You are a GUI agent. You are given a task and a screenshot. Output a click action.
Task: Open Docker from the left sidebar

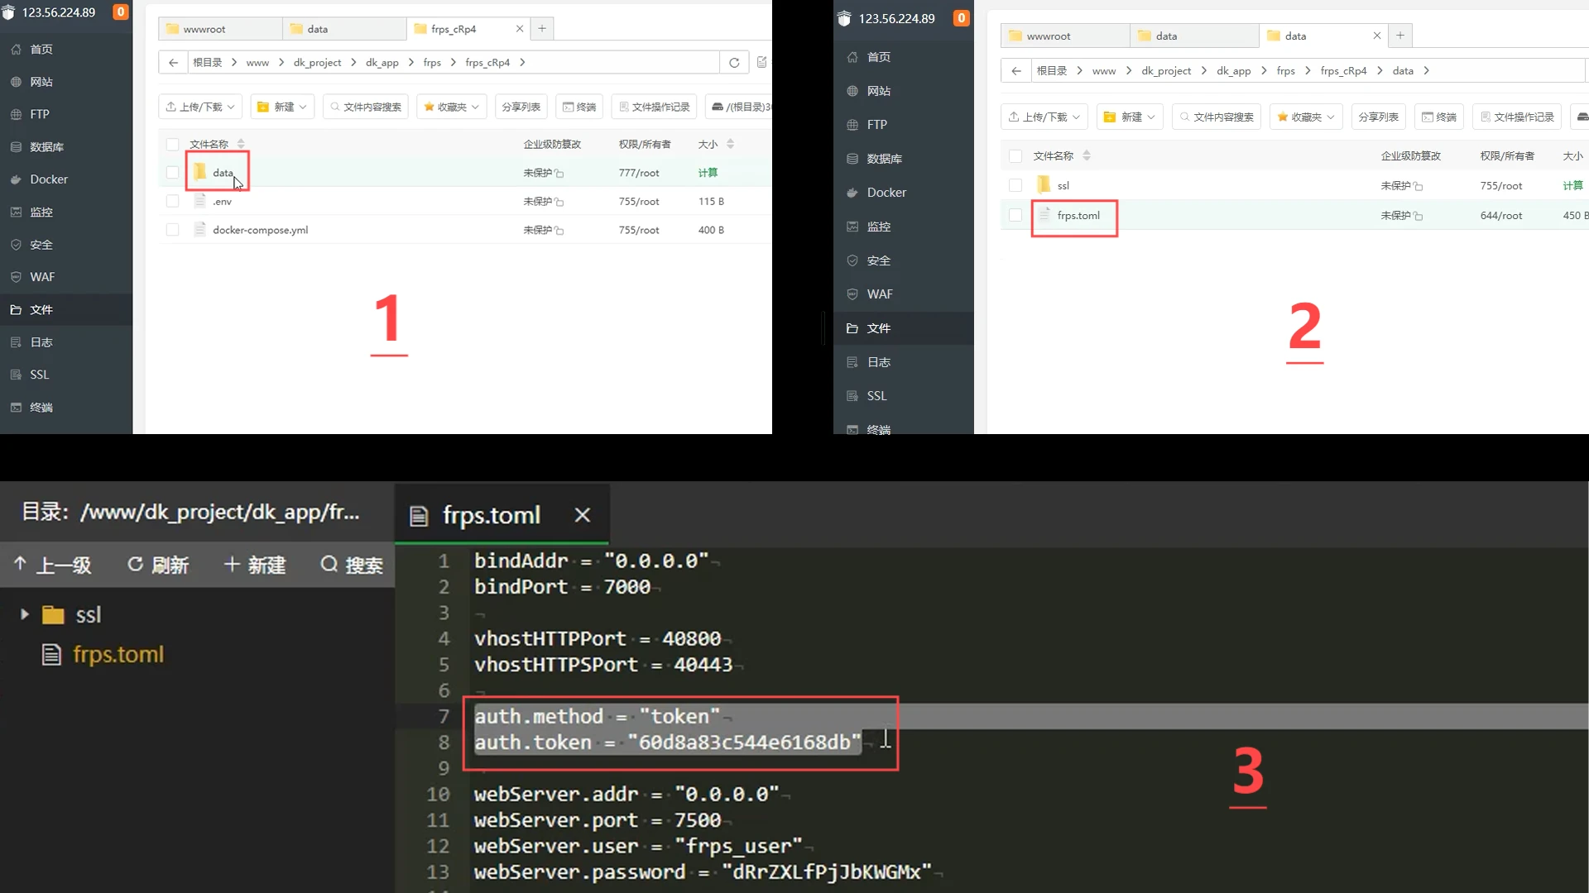pos(48,179)
